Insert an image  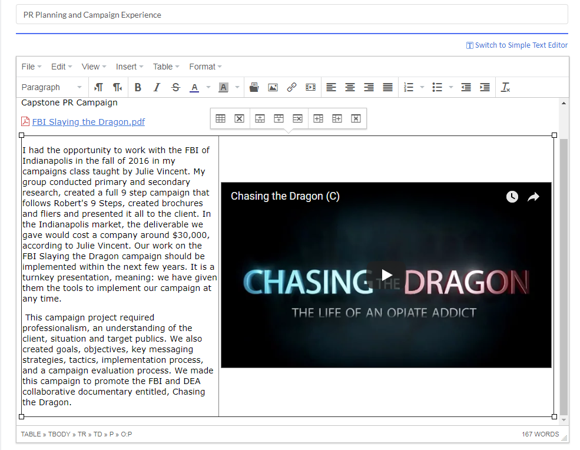coord(273,87)
